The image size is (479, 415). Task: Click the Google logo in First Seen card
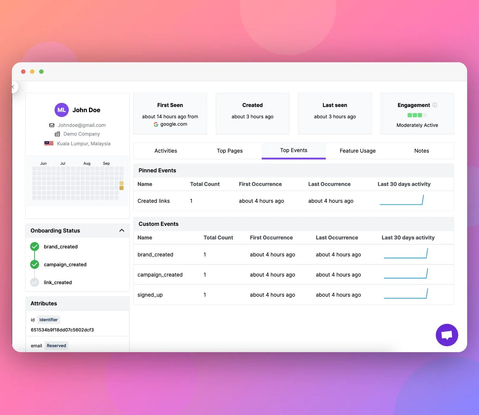pos(156,124)
